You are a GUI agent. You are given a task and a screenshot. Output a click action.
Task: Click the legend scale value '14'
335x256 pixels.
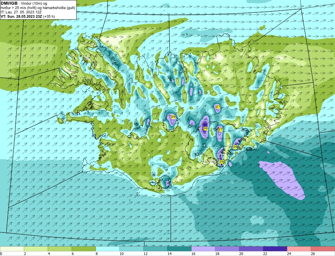[170, 254]
